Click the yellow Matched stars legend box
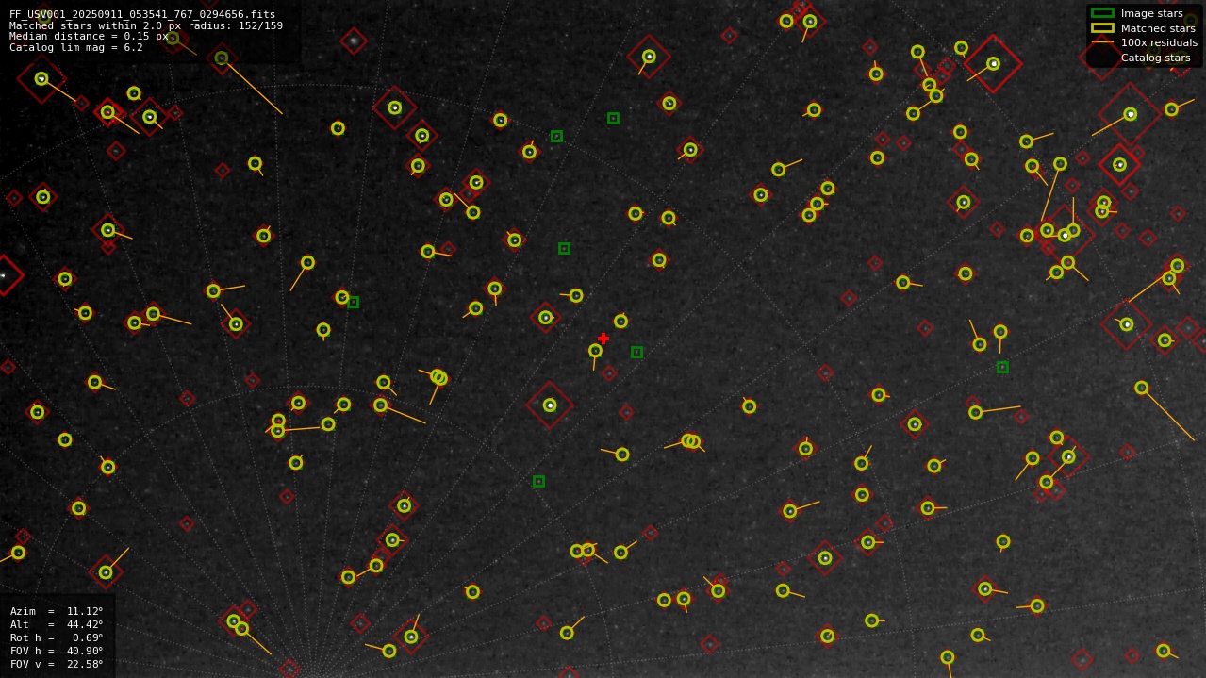The width and height of the screenshot is (1206, 678). [1102, 28]
